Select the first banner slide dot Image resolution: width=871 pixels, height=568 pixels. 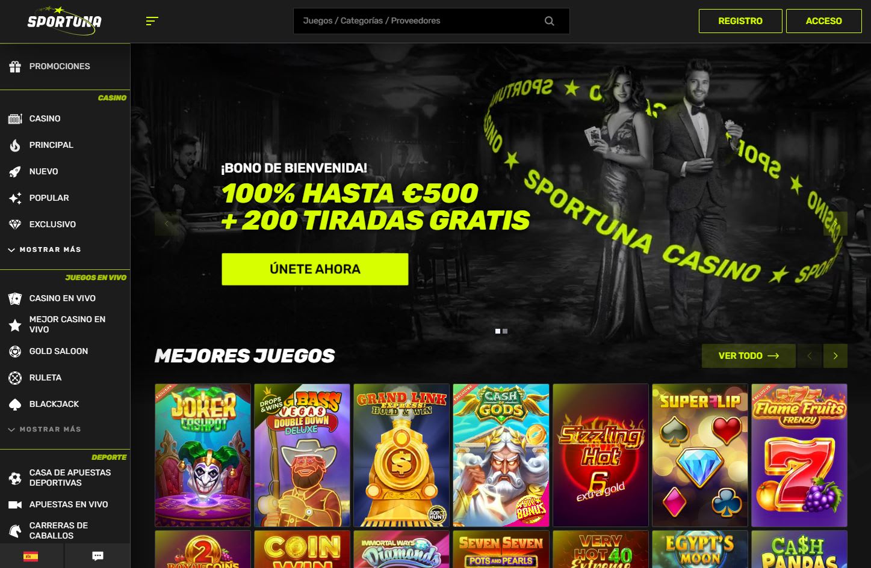tap(498, 331)
